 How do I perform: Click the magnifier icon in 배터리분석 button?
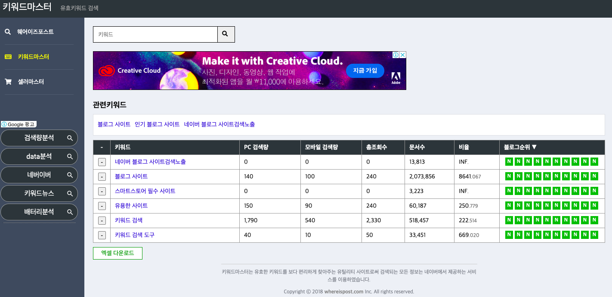[x=70, y=212]
